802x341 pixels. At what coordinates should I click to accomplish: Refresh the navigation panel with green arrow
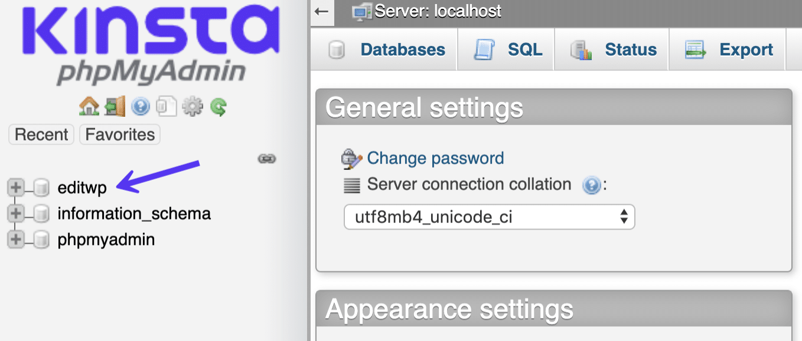218,106
